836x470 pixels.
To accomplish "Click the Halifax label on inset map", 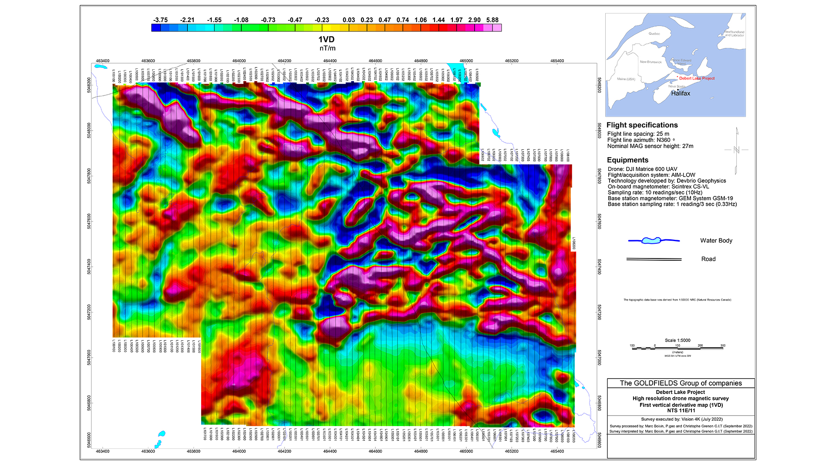I will pos(681,93).
